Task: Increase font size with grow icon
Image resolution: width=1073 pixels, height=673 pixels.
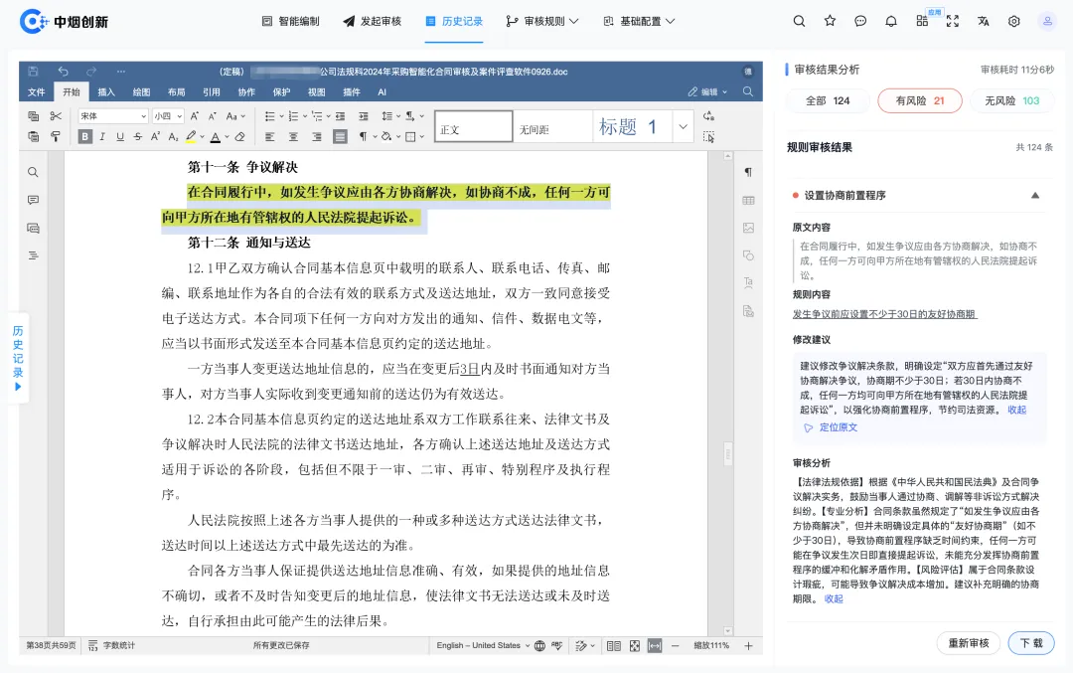Action: (x=195, y=116)
